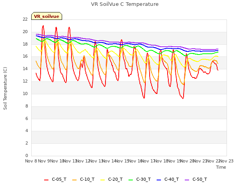Click the Nov 15 x-axis tick label
The image size is (250, 187).
point(122,161)
